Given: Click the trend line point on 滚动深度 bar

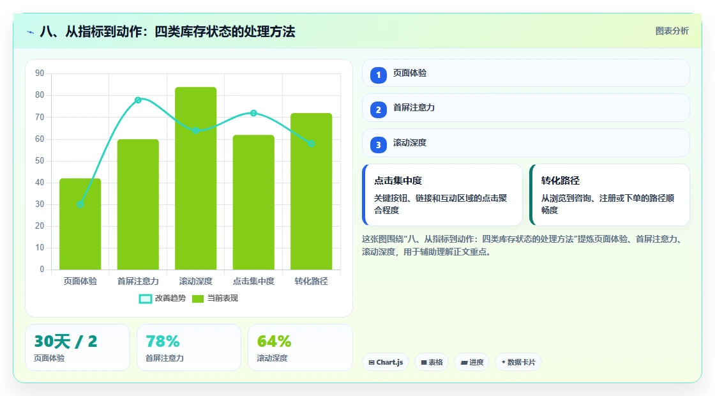Looking at the screenshot, I should point(195,130).
